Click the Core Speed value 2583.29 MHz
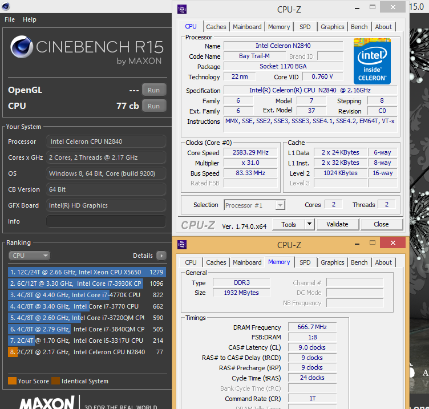 [x=250, y=152]
